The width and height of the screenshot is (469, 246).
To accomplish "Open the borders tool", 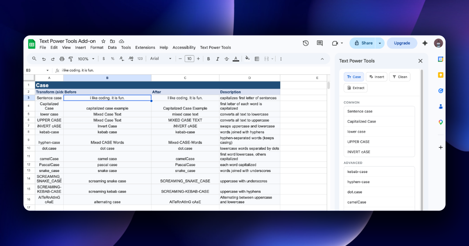I will 257,59.
